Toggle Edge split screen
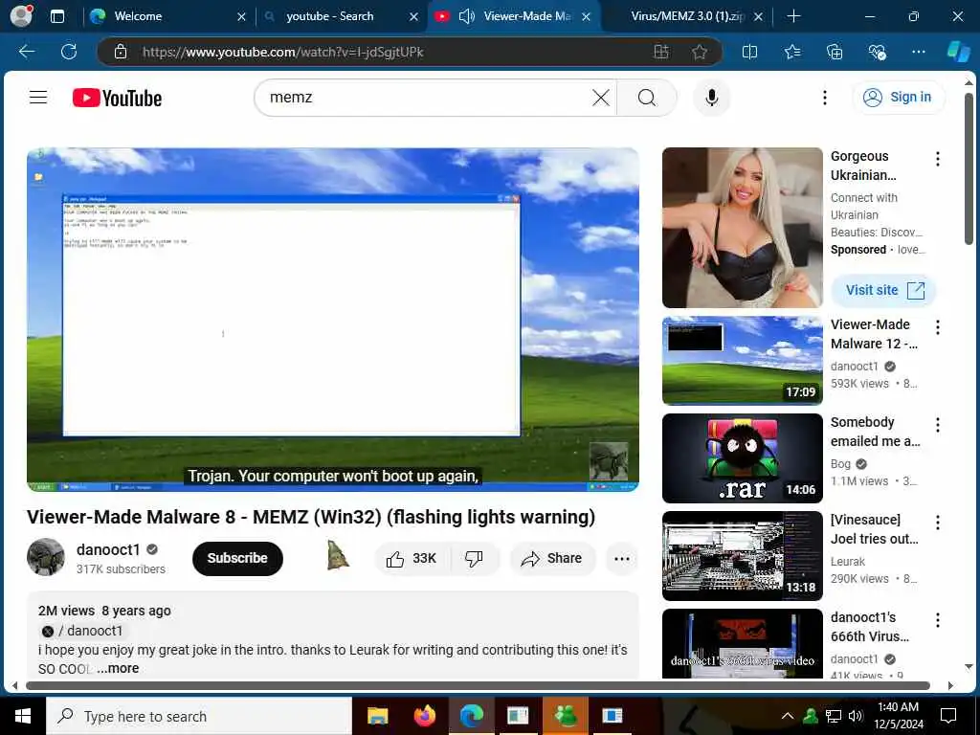The height and width of the screenshot is (735, 980). [x=749, y=52]
